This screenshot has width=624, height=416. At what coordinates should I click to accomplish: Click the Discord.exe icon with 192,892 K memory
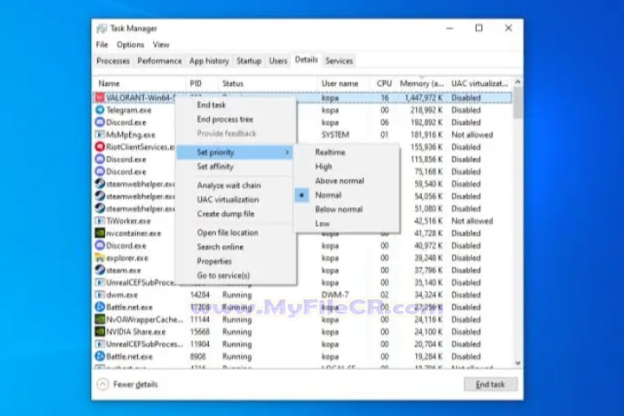[x=100, y=122]
